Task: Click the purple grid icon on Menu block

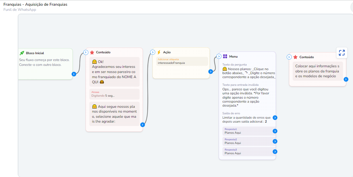Action: 225,56
